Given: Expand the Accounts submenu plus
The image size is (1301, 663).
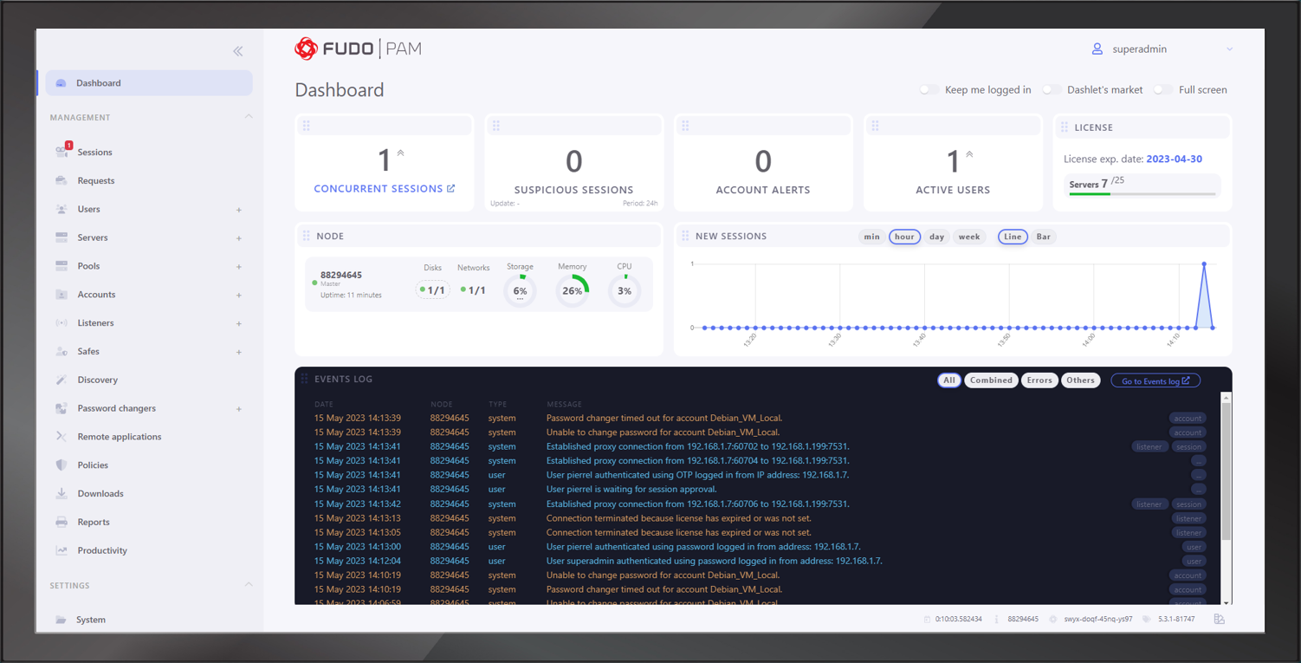Looking at the screenshot, I should [x=239, y=296].
